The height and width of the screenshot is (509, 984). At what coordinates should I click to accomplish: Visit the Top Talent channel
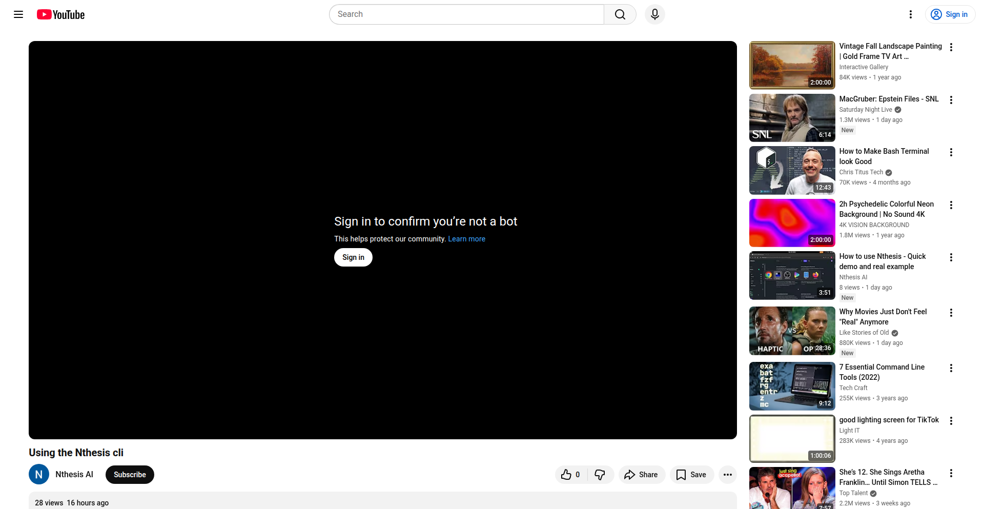[x=853, y=493]
